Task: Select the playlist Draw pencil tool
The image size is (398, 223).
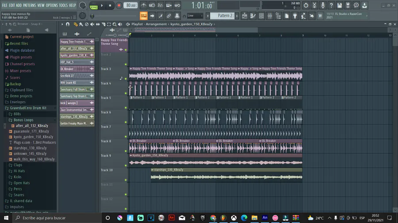Action: tap(75, 24)
